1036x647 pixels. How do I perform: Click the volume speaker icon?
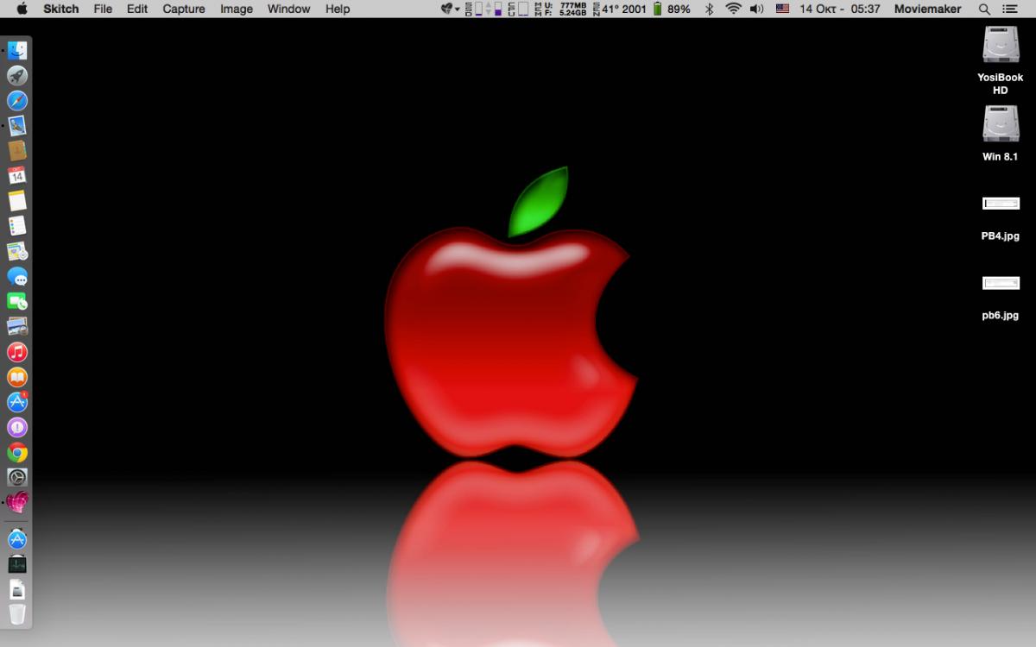(756, 9)
